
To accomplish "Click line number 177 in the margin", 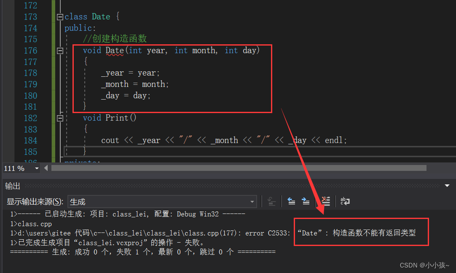I will [x=30, y=62].
